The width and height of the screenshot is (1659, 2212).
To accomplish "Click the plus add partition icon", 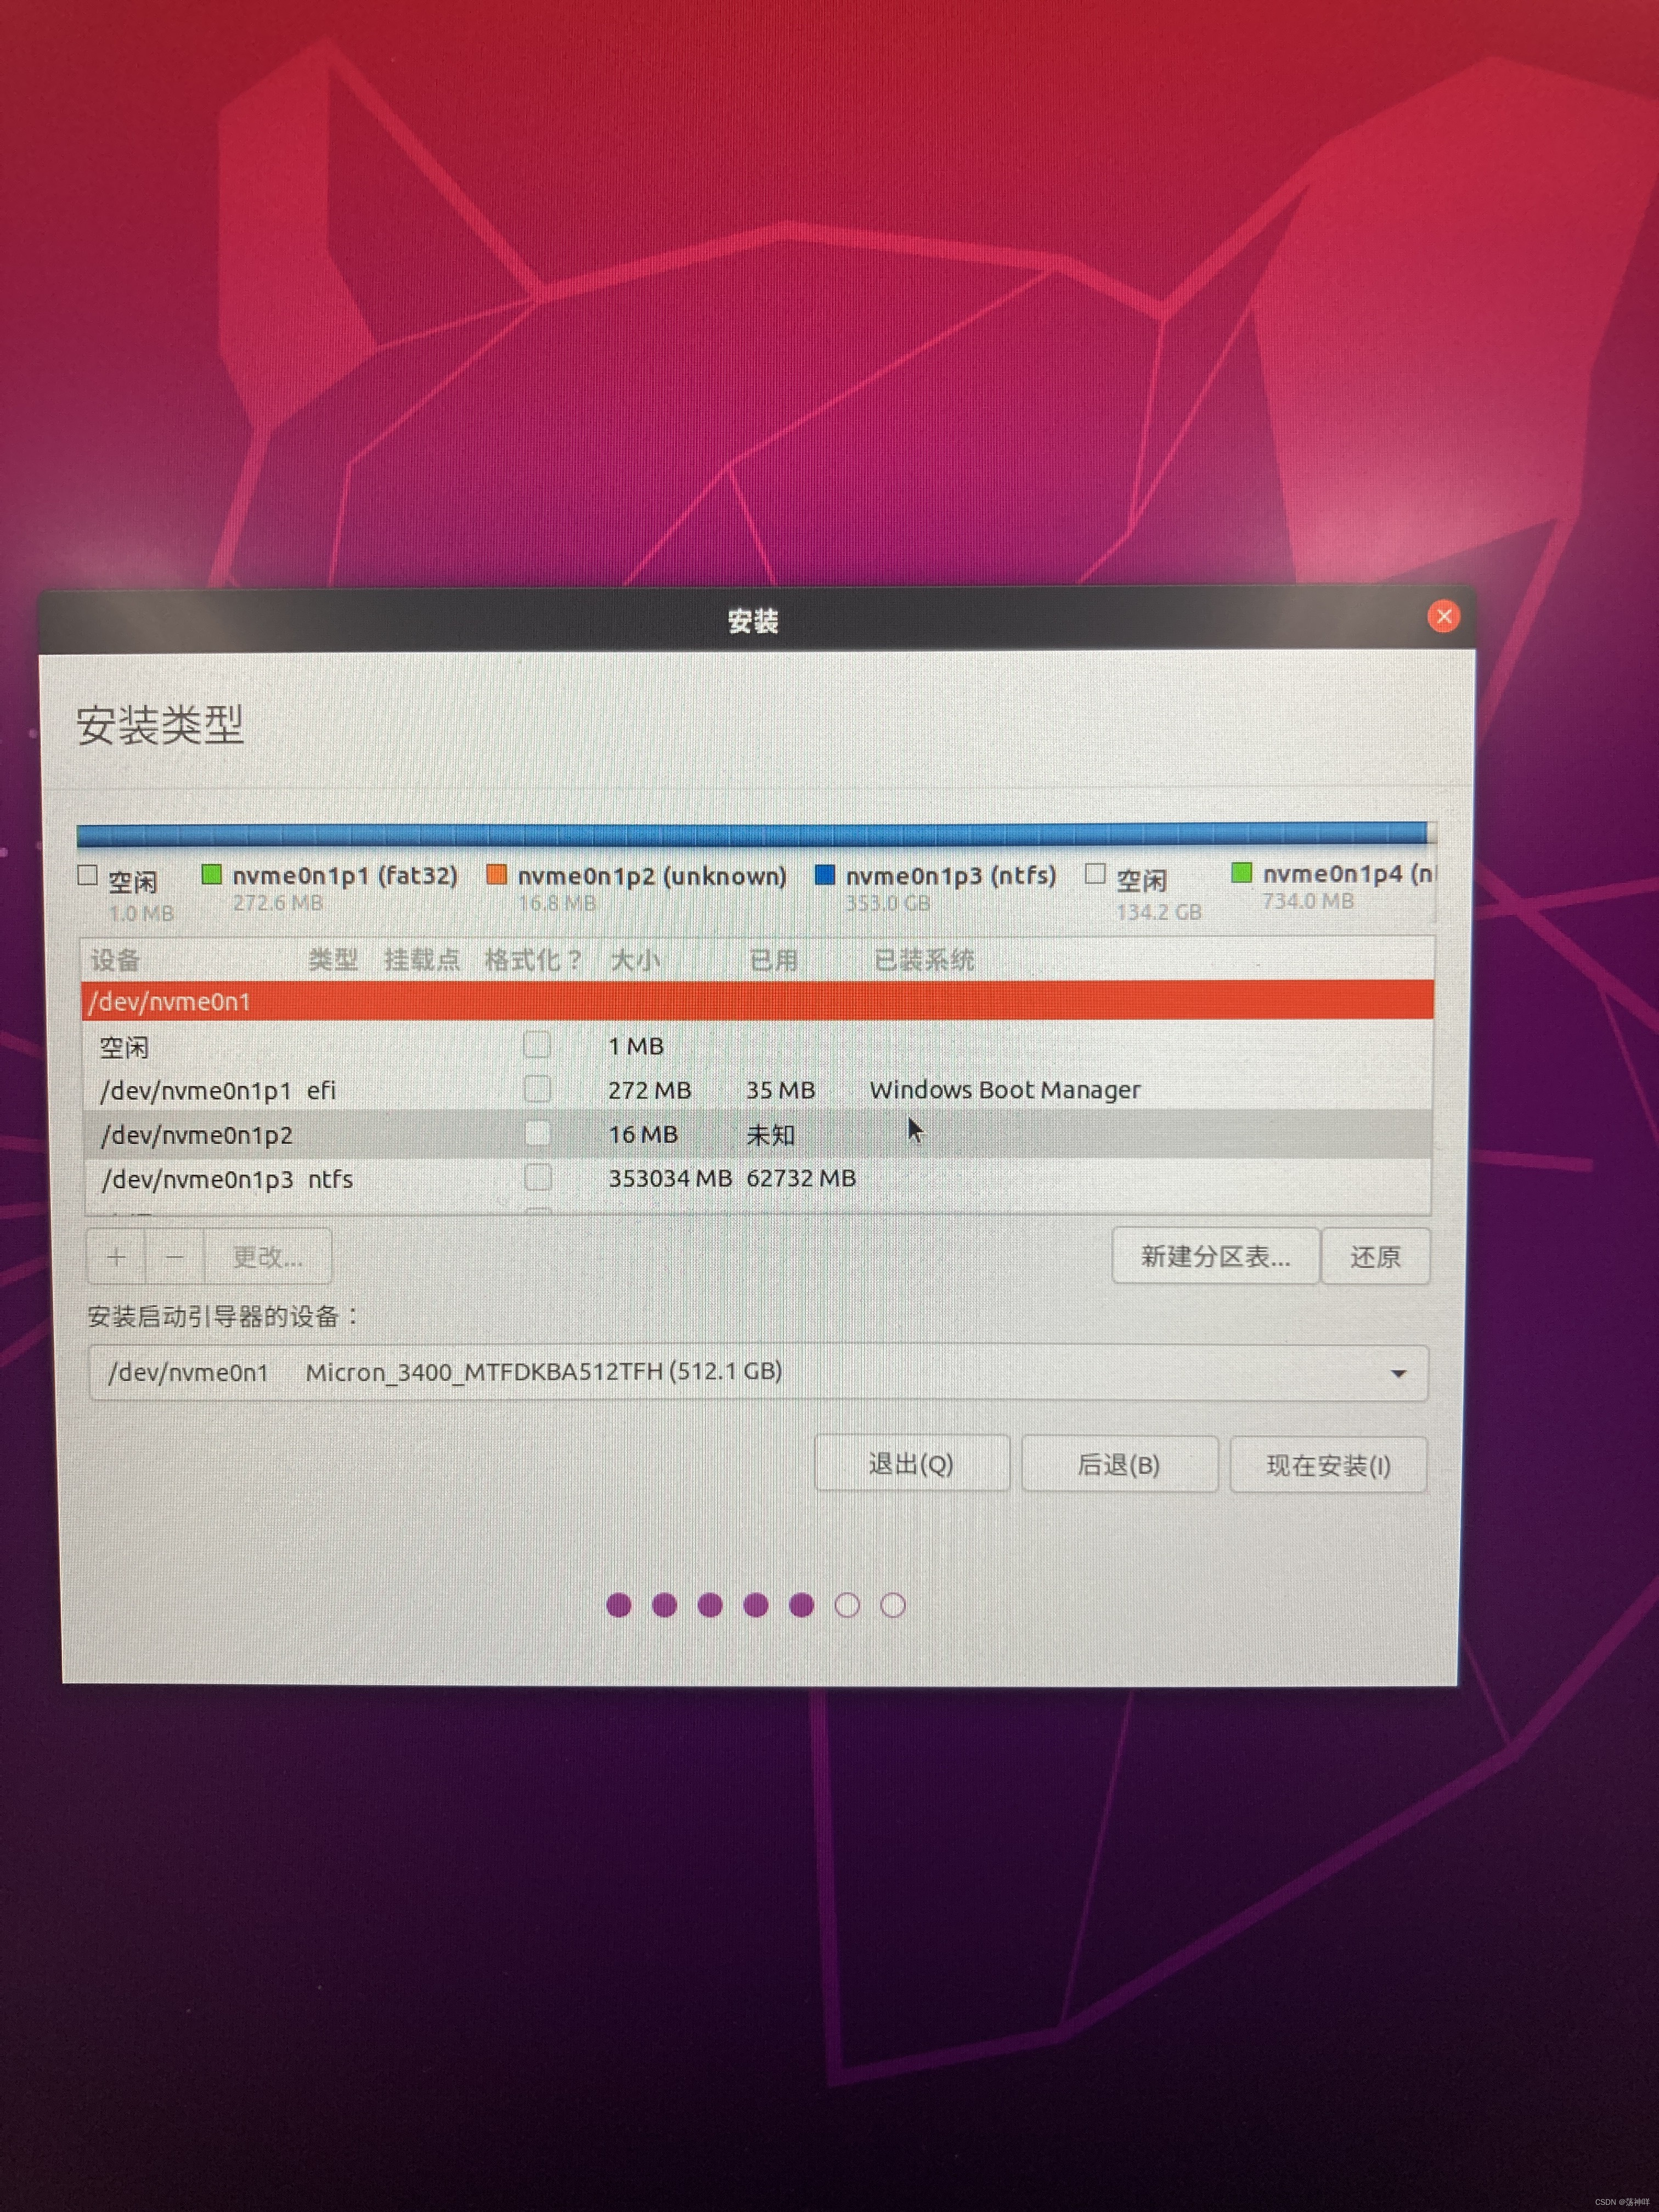I will pyautogui.click(x=116, y=1256).
